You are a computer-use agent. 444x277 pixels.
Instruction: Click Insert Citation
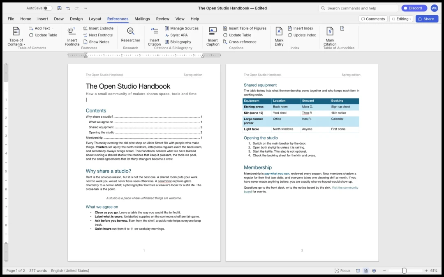(154, 37)
